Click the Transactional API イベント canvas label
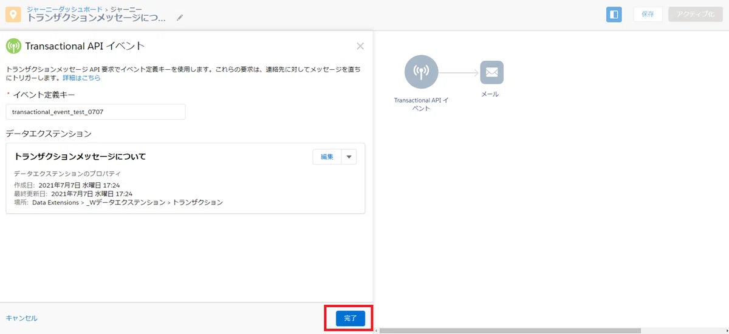Image resolution: width=729 pixels, height=334 pixels. 421,104
